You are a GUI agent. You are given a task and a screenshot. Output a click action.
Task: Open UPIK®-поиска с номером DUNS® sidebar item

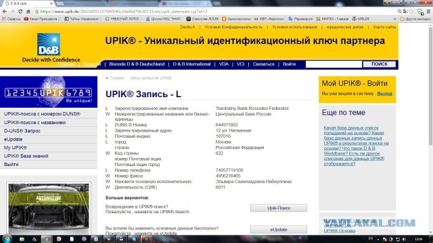pos(42,114)
